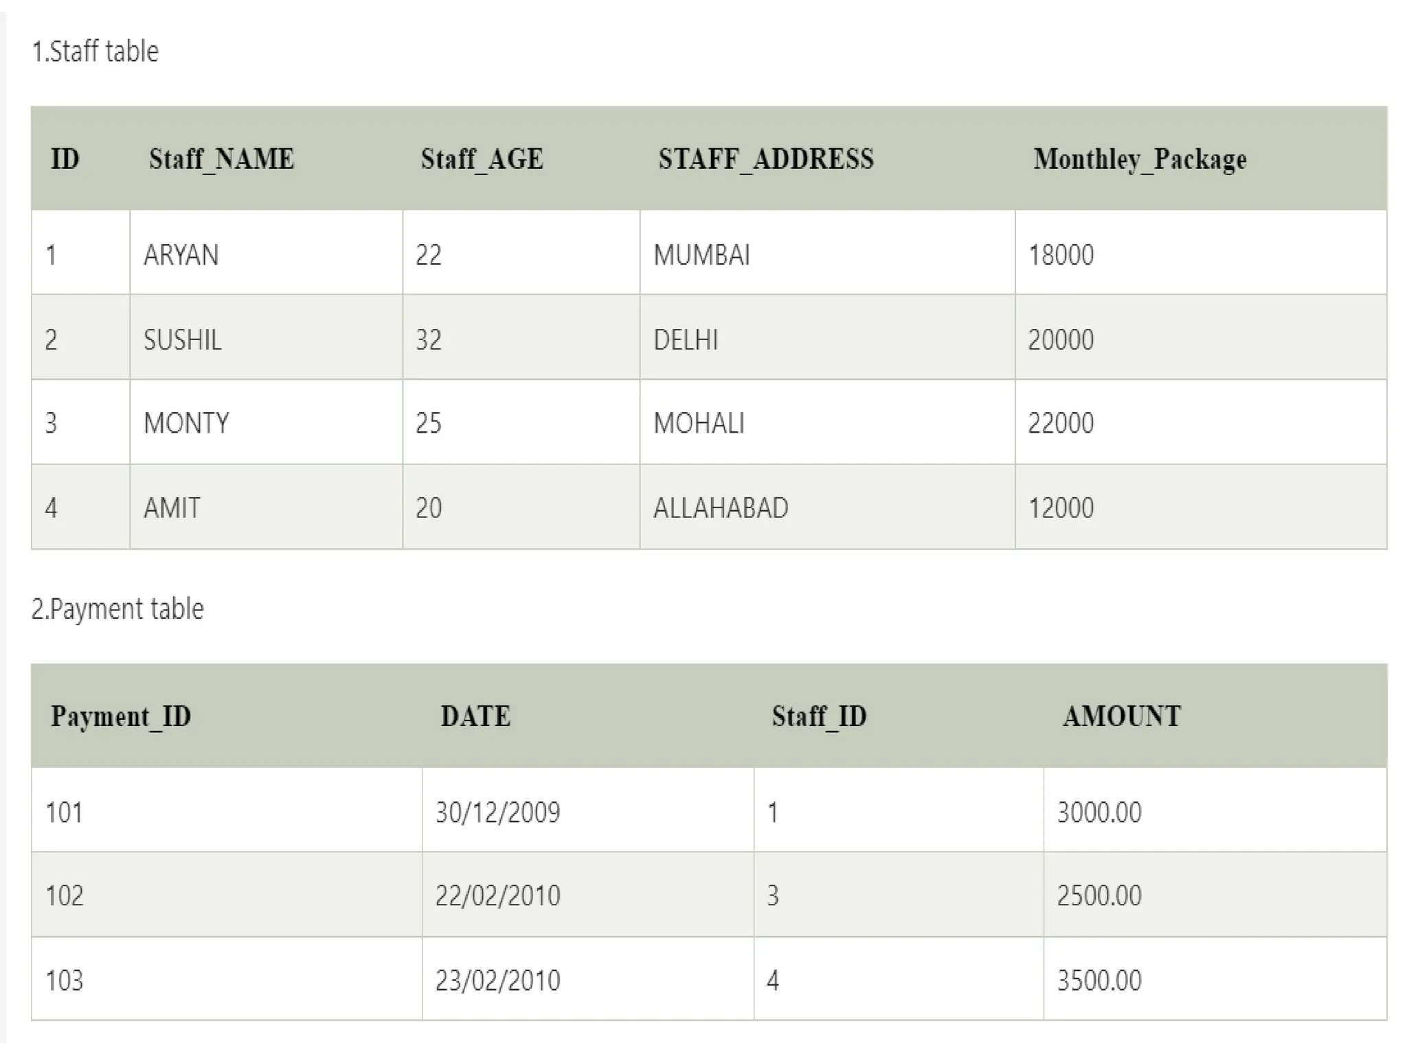Click the STAFF_ADDRESS column header
Image resolution: width=1407 pixels, height=1055 pixels.
click(766, 159)
